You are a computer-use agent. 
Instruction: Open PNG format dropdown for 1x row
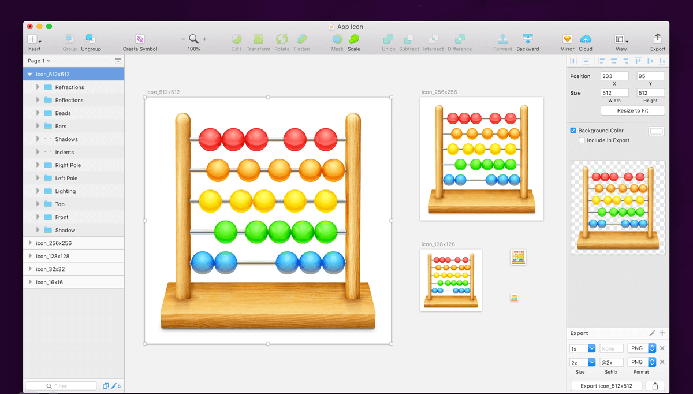[x=642, y=348]
